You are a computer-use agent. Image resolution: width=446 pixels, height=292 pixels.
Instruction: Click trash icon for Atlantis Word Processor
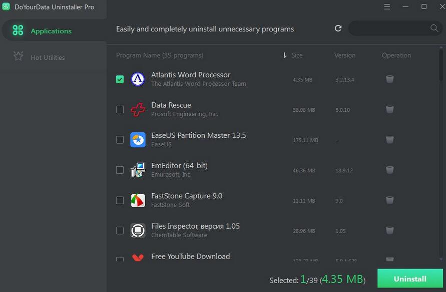tap(389, 79)
